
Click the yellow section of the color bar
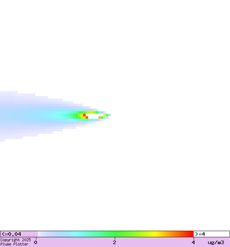tap(155, 234)
